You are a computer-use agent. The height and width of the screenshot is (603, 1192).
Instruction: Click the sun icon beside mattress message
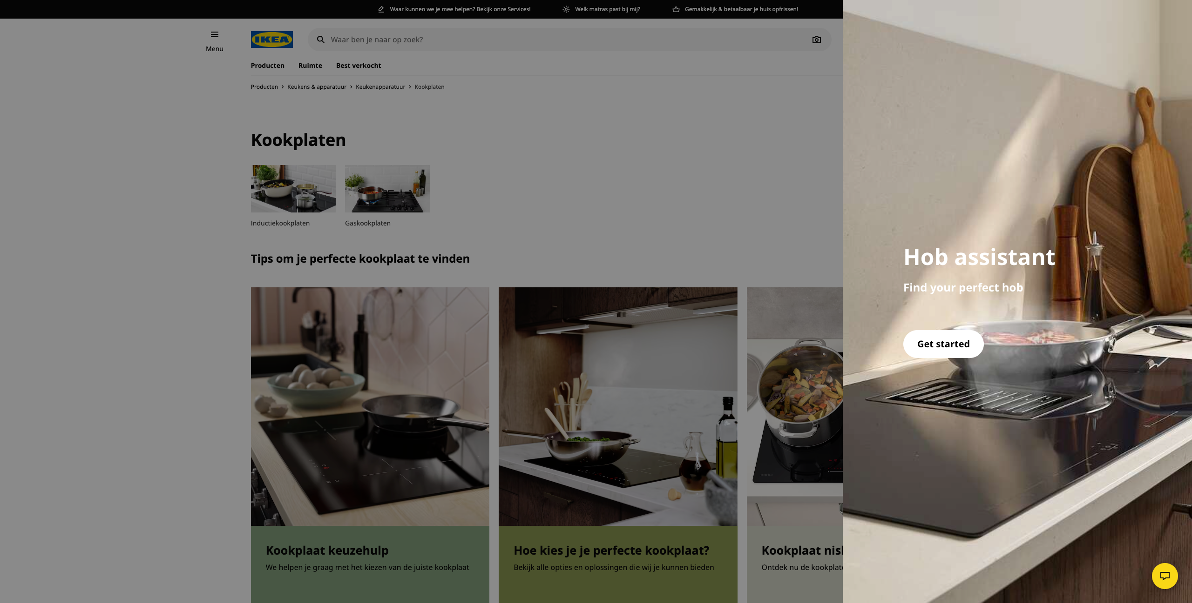[x=566, y=9]
